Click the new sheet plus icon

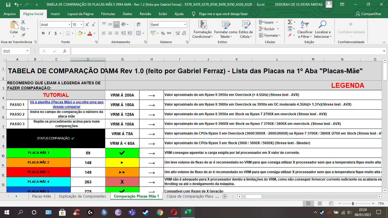(x=225, y=196)
